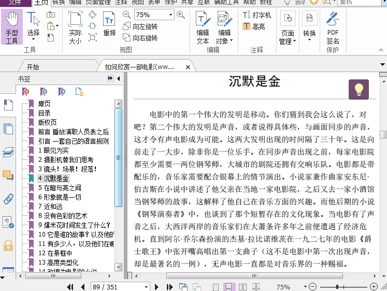
Task: Click the add new bookmark icon
Action: 44,92
